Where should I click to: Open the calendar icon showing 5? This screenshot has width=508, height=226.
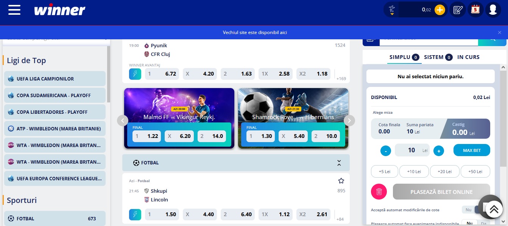pyautogui.click(x=475, y=9)
